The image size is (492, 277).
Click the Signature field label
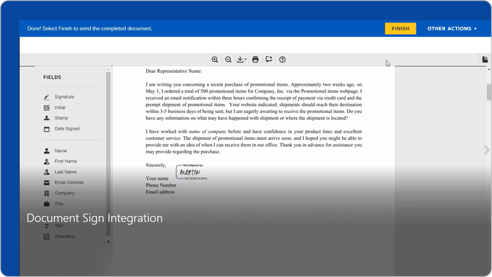(64, 97)
